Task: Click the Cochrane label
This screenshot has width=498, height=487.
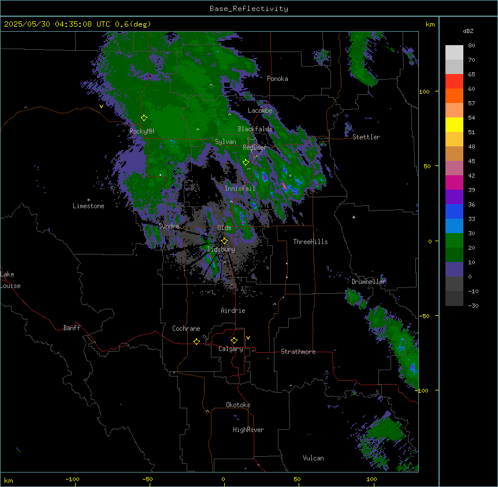Action: click(x=186, y=329)
